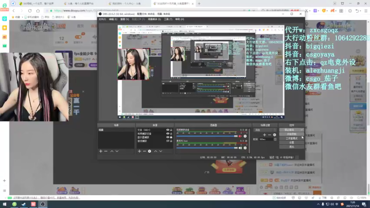Toggle lock on 显示器捕获 source
370x208 pixels.
click(171, 137)
